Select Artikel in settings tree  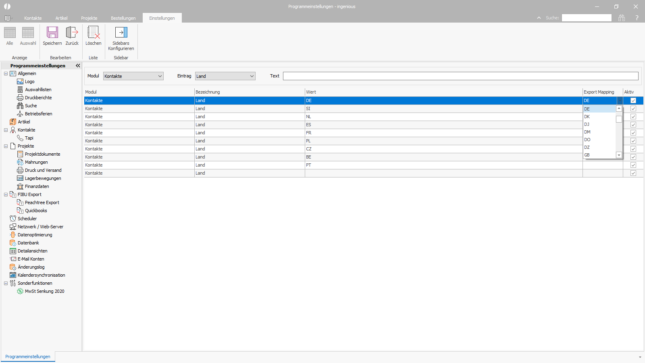click(x=24, y=122)
